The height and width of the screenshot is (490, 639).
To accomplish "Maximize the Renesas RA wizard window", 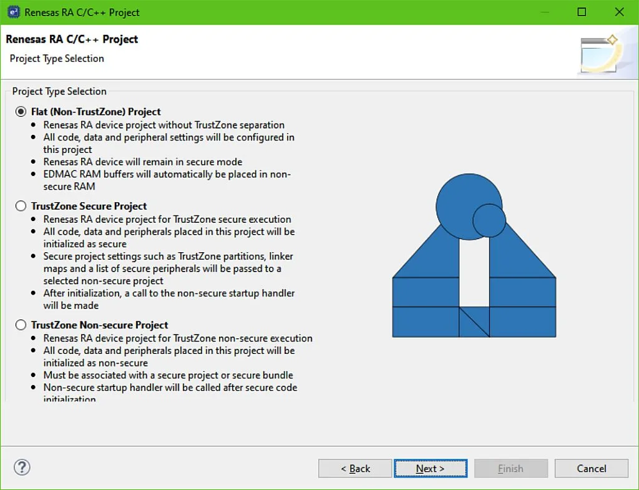I will (582, 11).
